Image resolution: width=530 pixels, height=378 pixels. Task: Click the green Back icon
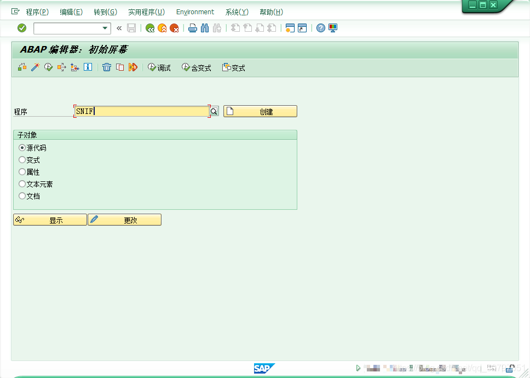coord(150,28)
